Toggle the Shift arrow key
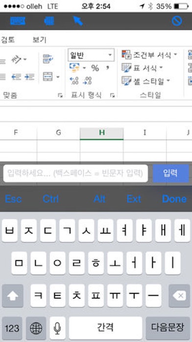Viewport: 192px width, 342px height. [13, 296]
